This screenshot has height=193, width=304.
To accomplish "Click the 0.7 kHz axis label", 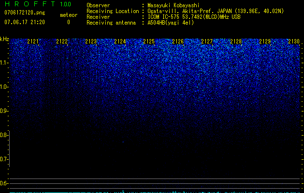I will coord(3,159).
